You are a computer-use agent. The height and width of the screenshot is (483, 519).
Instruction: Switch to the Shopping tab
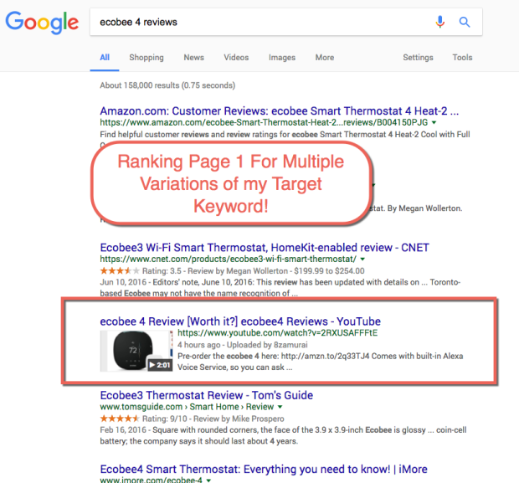pyautogui.click(x=146, y=57)
